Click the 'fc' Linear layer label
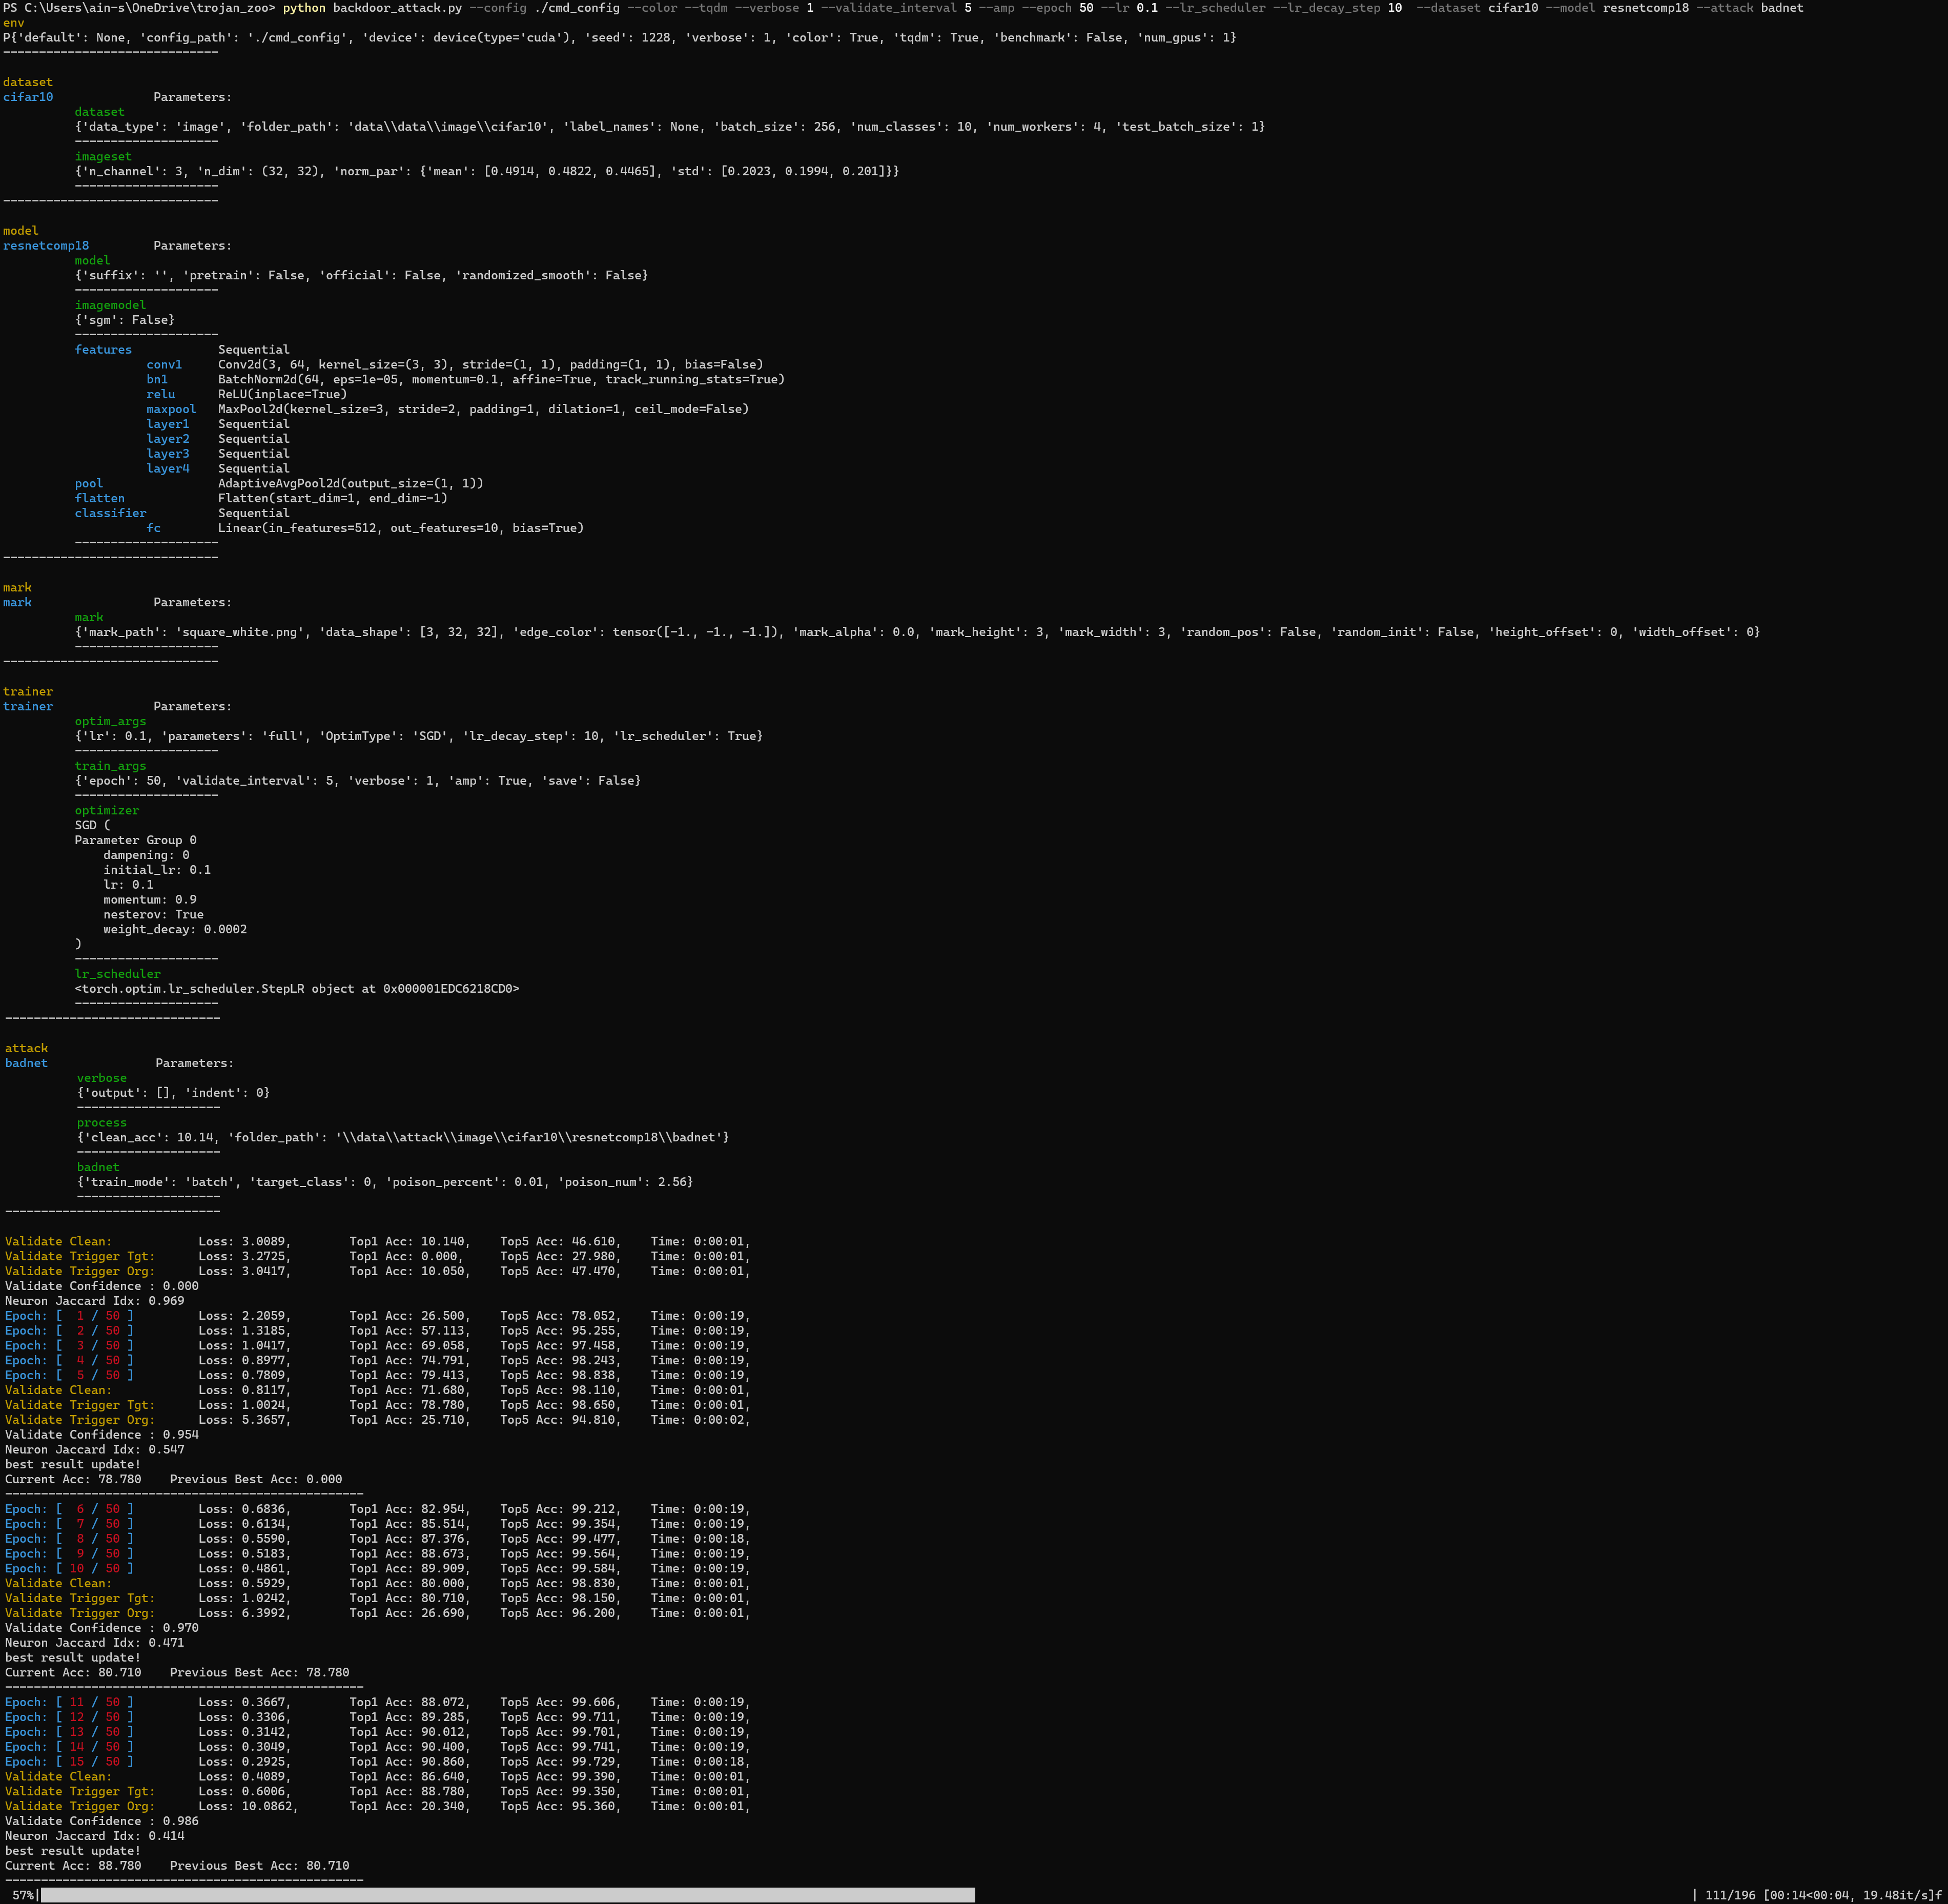This screenshot has height=1904, width=1948. point(154,528)
